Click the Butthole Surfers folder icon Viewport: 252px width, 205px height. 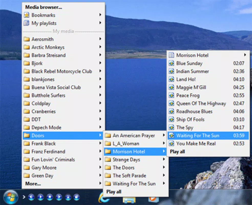coord(27,95)
